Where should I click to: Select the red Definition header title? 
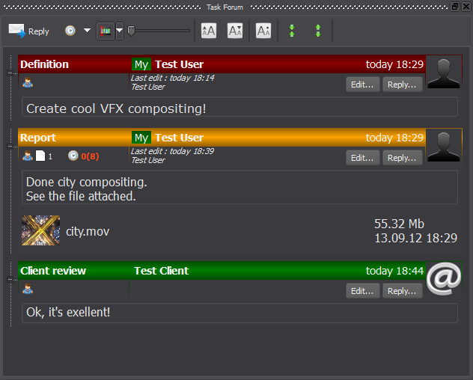tap(44, 64)
